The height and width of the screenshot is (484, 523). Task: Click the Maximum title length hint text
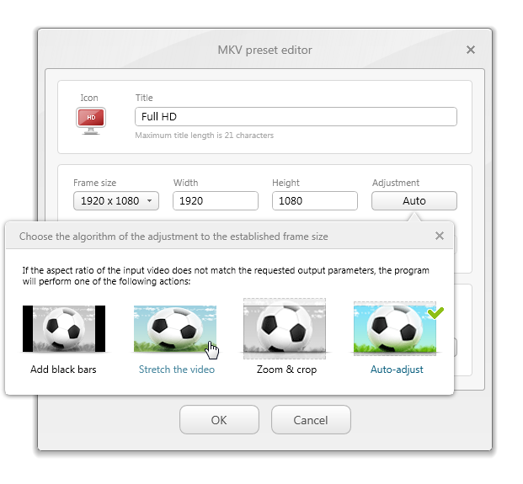(x=204, y=136)
